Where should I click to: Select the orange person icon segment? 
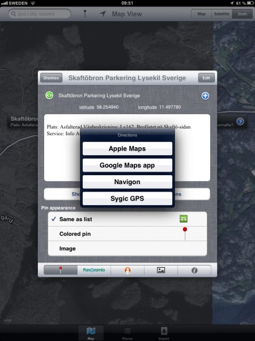[x=127, y=270]
